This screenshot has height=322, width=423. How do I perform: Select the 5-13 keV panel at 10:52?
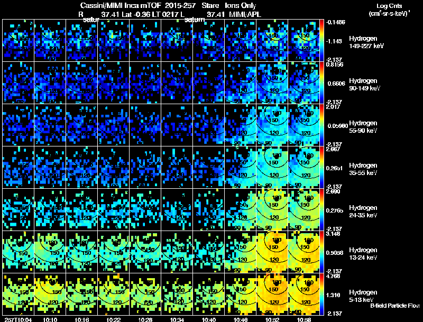pyautogui.click(x=272, y=295)
